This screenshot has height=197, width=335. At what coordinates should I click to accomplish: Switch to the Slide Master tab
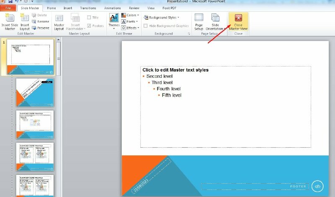pos(30,8)
